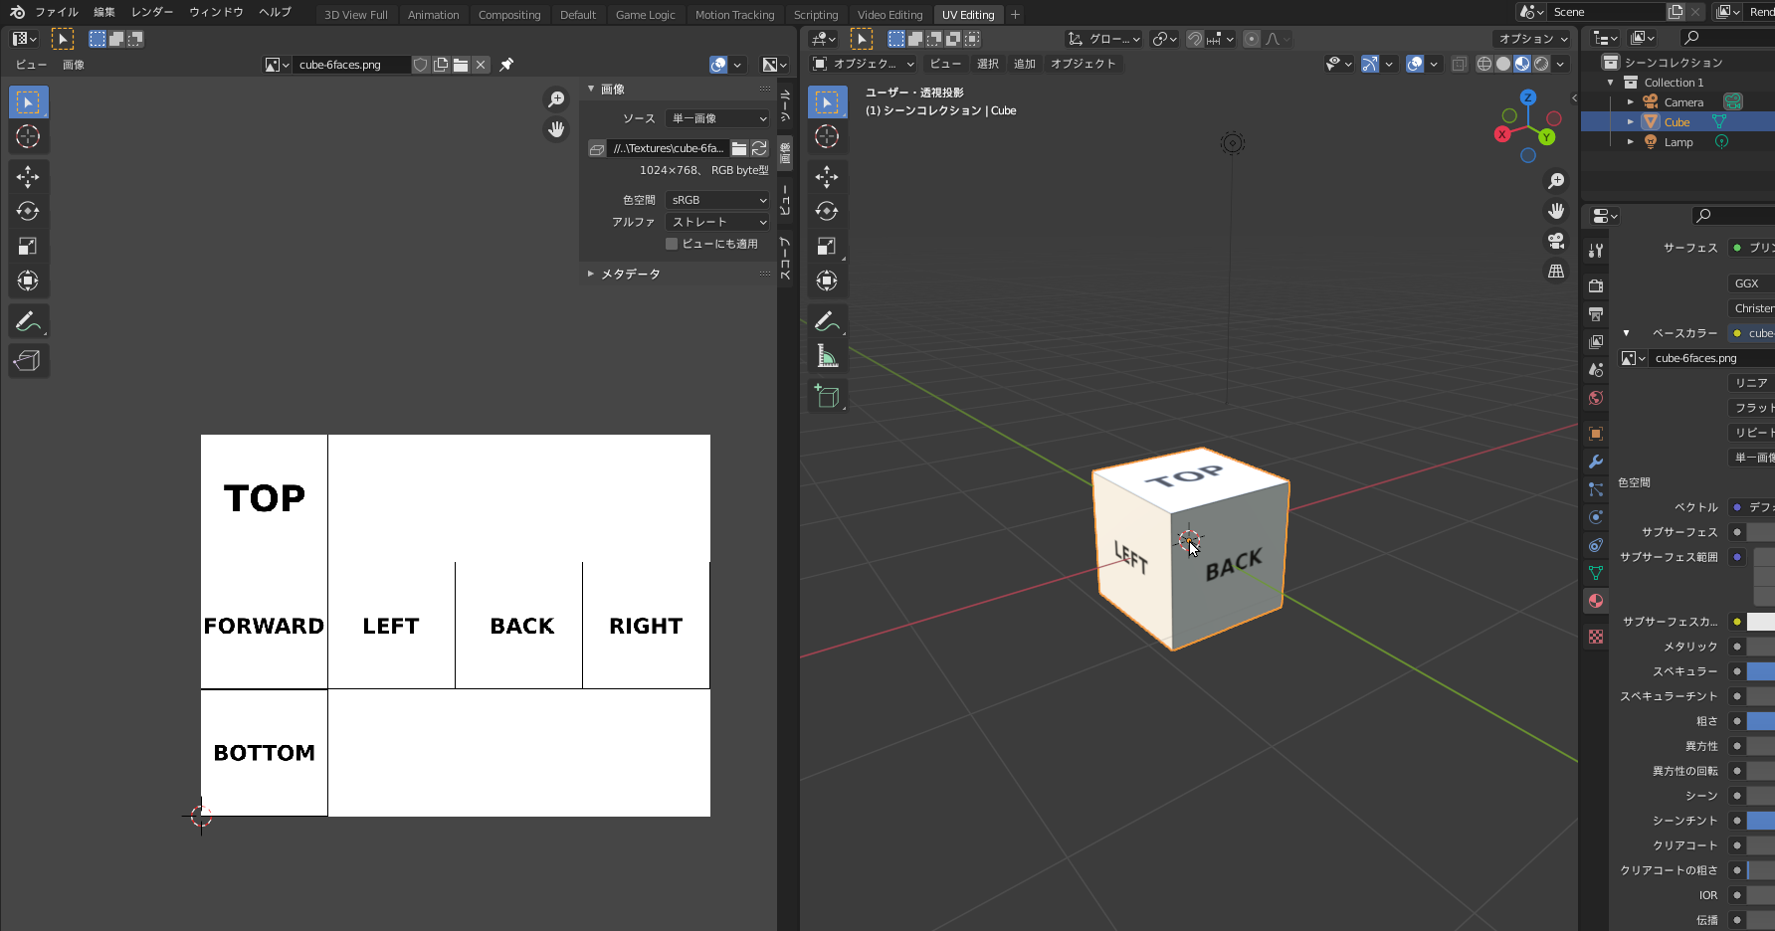Open the World properties tab (red globe)

click(1596, 398)
